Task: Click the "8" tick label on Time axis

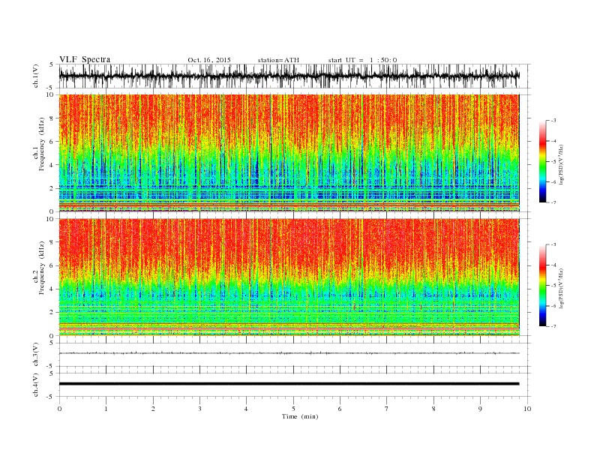Action: [x=433, y=409]
